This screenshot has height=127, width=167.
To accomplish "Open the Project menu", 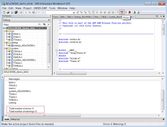I will (x=27, y=8).
